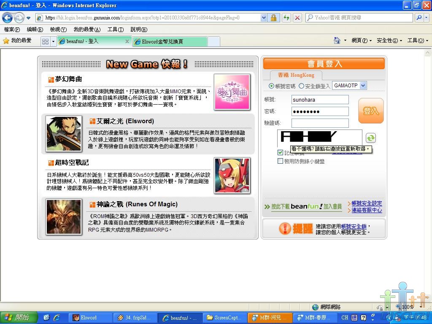Close the beanfun! - 登入 tab

[x=127, y=41]
